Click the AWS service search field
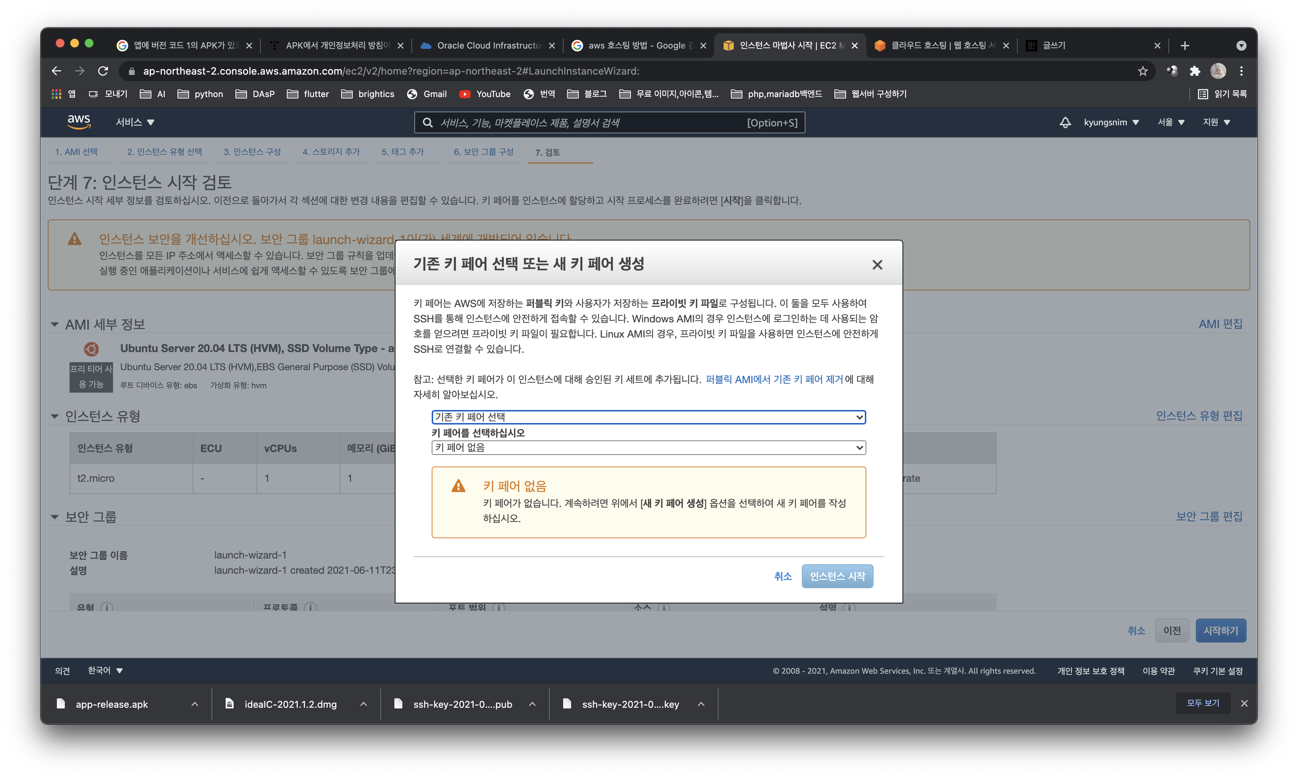Viewport: 1298px width, 778px height. pos(587,123)
